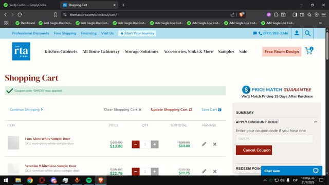
Task: Call the (877) 992-2246 phone link
Action: (273, 33)
